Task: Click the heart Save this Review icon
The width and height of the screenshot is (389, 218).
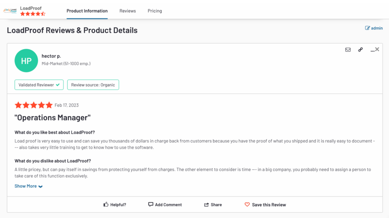Action: [247, 204]
